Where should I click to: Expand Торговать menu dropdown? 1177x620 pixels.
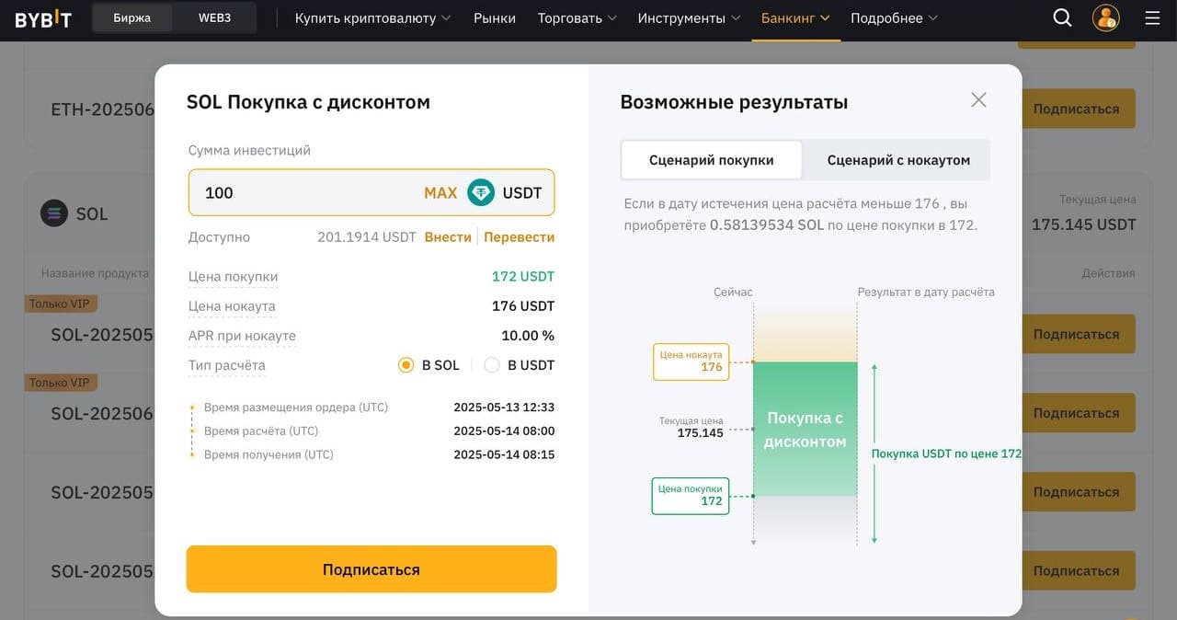[x=577, y=17]
